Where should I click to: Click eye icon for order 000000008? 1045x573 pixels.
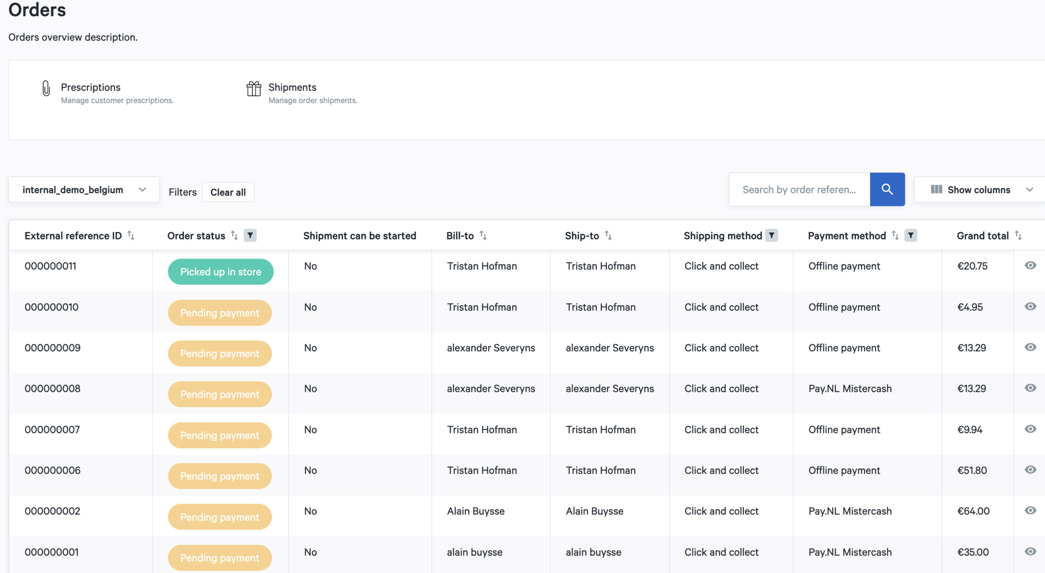click(1030, 388)
